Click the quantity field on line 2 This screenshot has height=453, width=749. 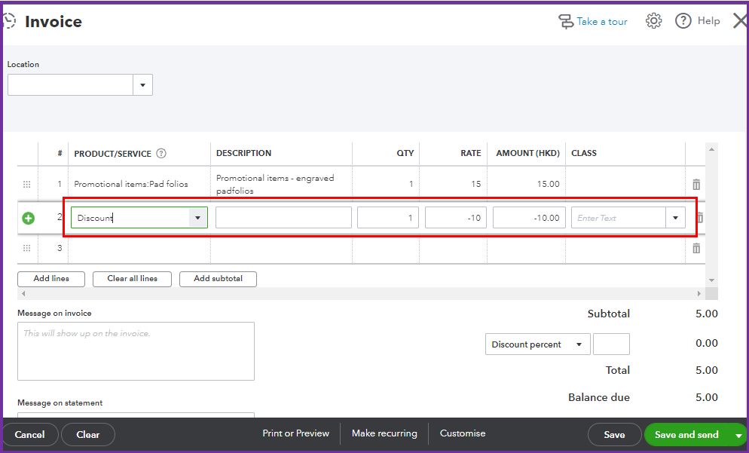388,217
